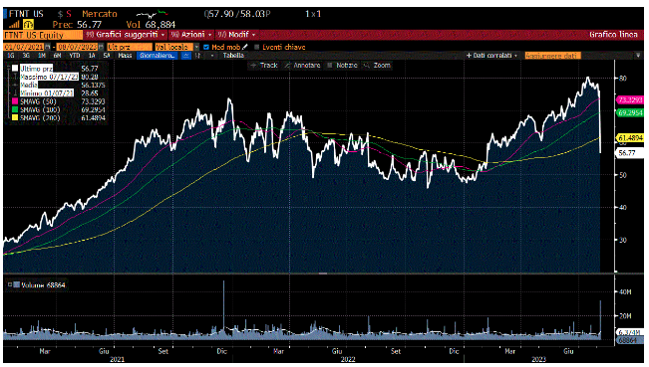Click the yellow 61.4894 axis value tag
649x367 pixels.
[630, 138]
